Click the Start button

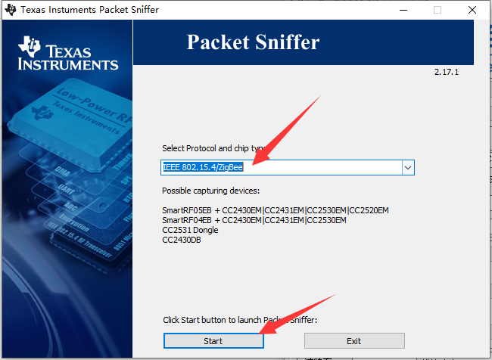[213, 341]
